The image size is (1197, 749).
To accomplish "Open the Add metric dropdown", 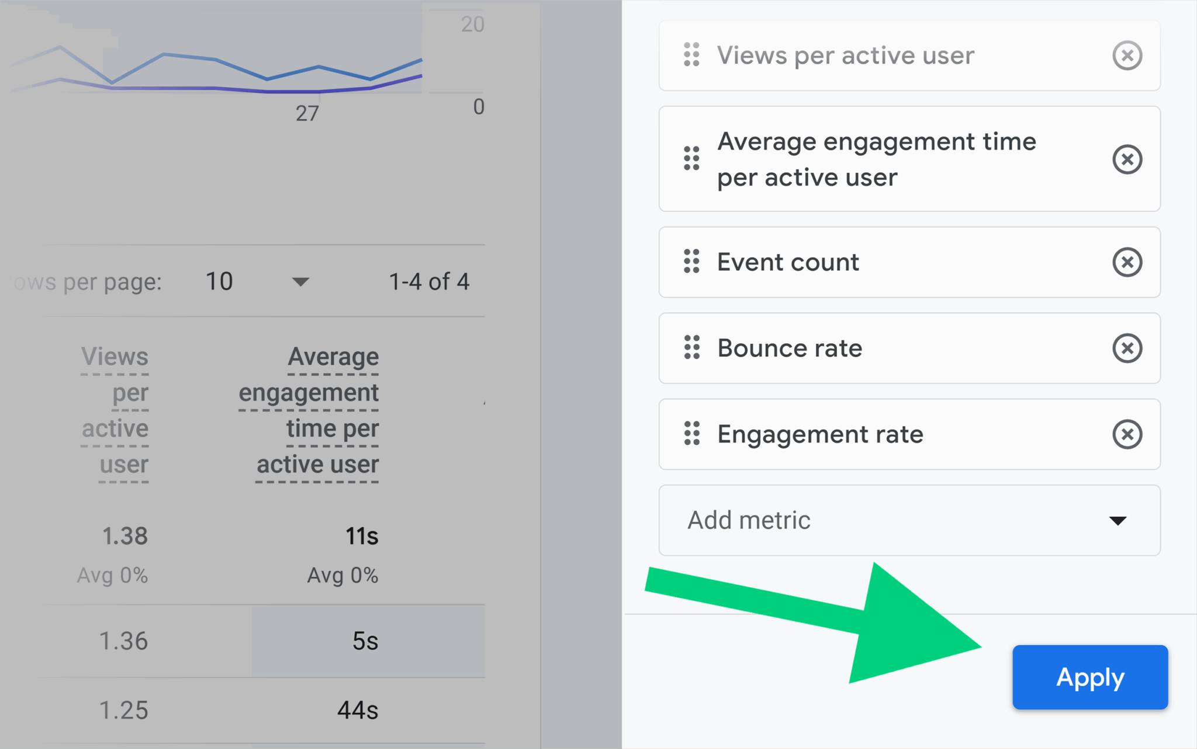I will point(909,520).
